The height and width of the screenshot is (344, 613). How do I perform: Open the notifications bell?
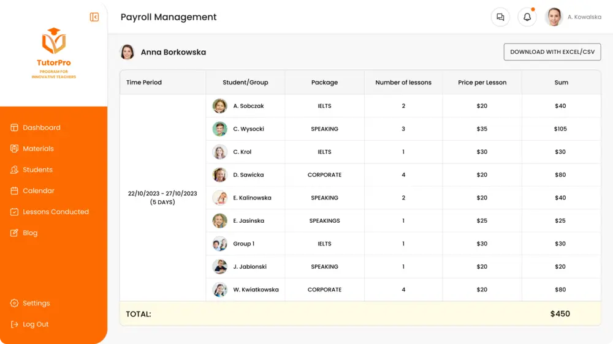(x=527, y=17)
